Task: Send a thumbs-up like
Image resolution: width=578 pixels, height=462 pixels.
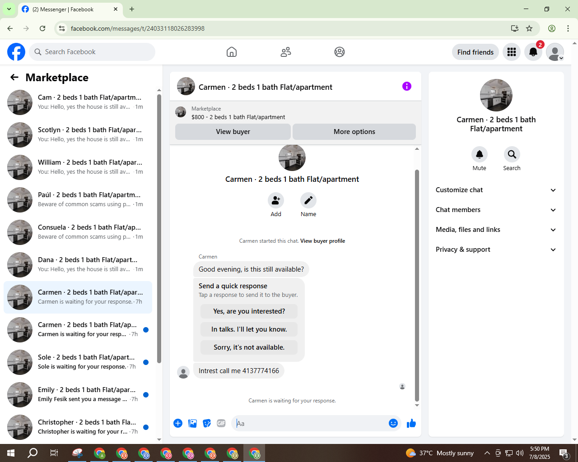Action: point(411,423)
